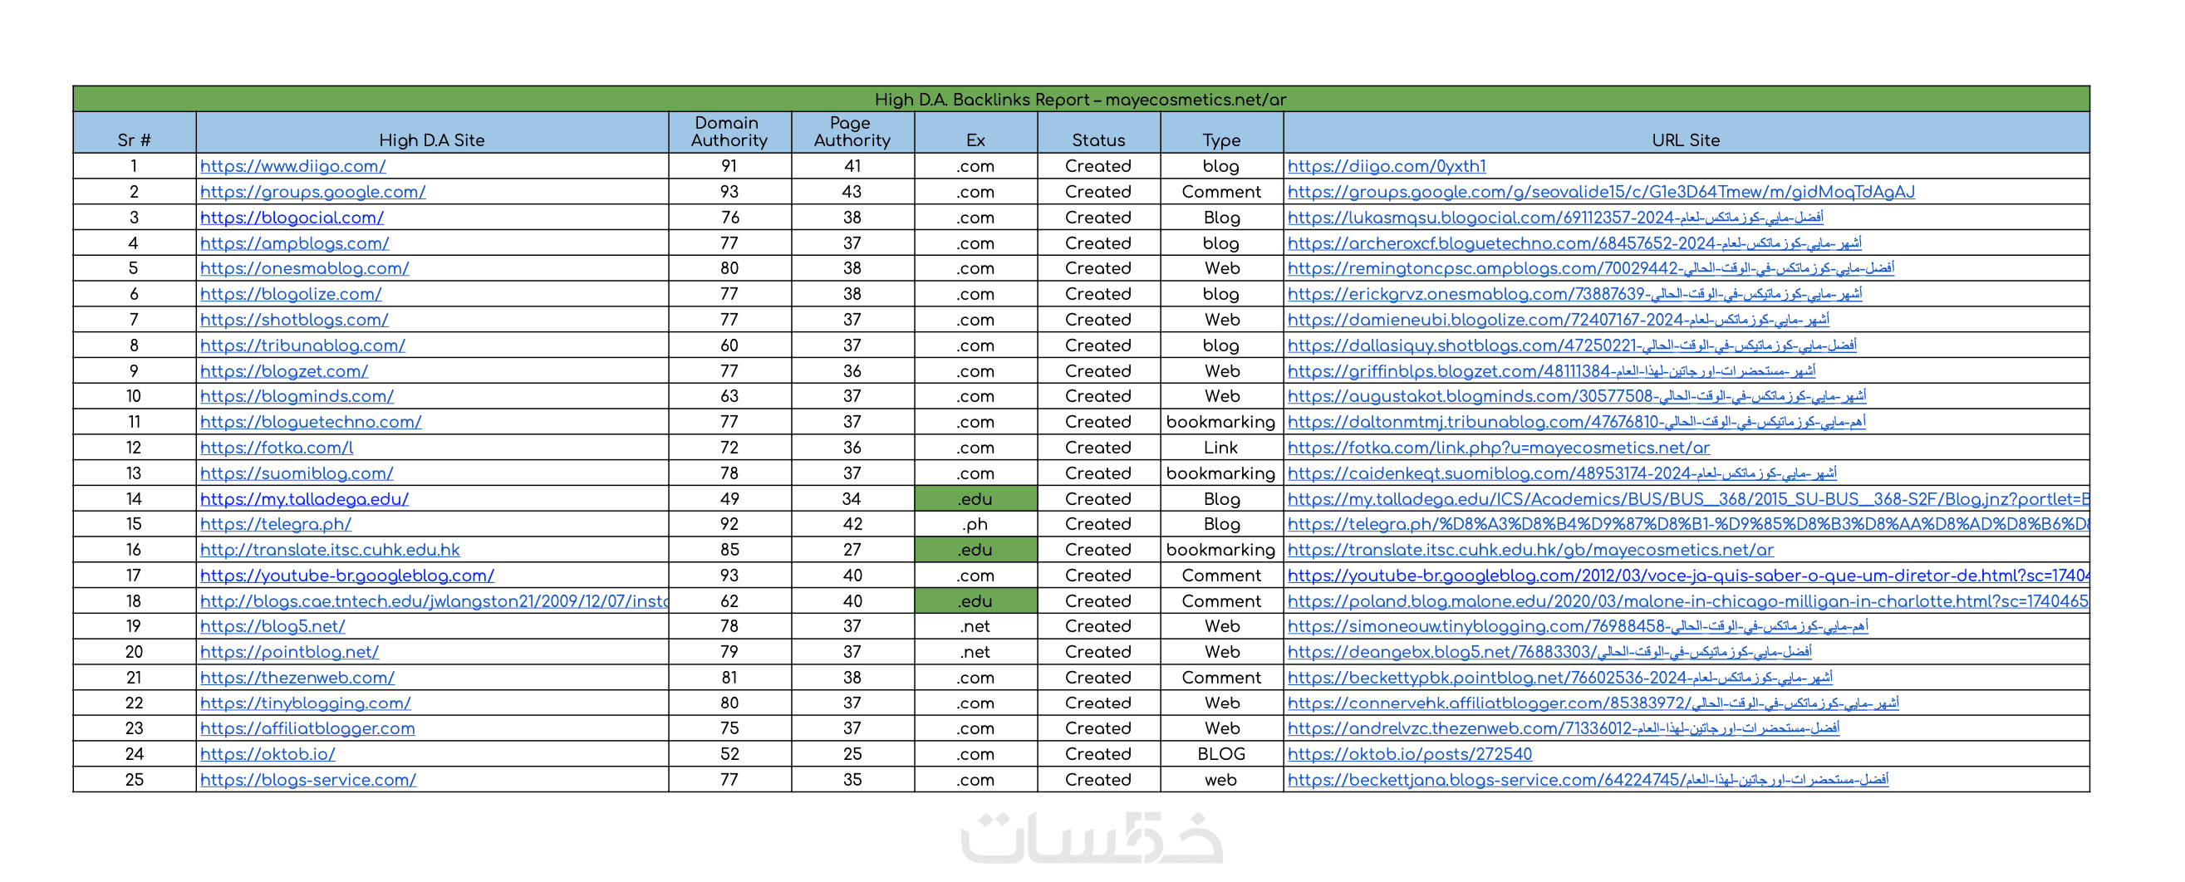Viewport: 2185px width, 882px height.
Task: Select the uppercase "BLOG" type cell in the oktob row
Action: [1221, 754]
